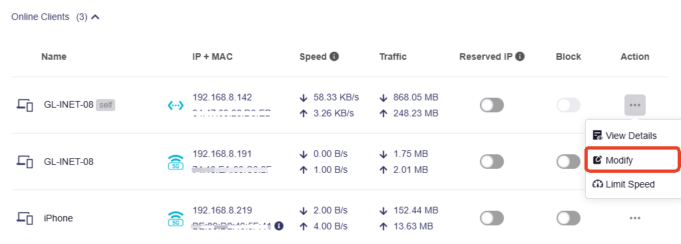Enable Reserved IP for 192.168.8.142

(492, 105)
